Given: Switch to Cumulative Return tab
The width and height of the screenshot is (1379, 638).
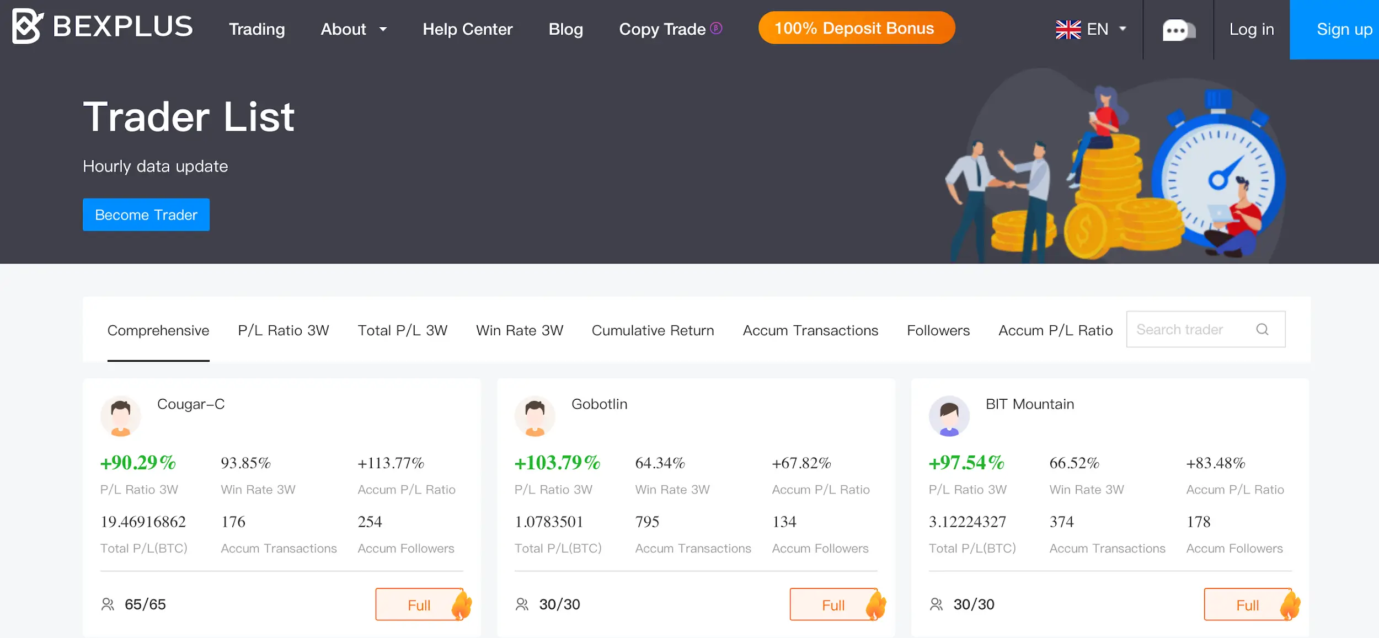Looking at the screenshot, I should click(653, 330).
